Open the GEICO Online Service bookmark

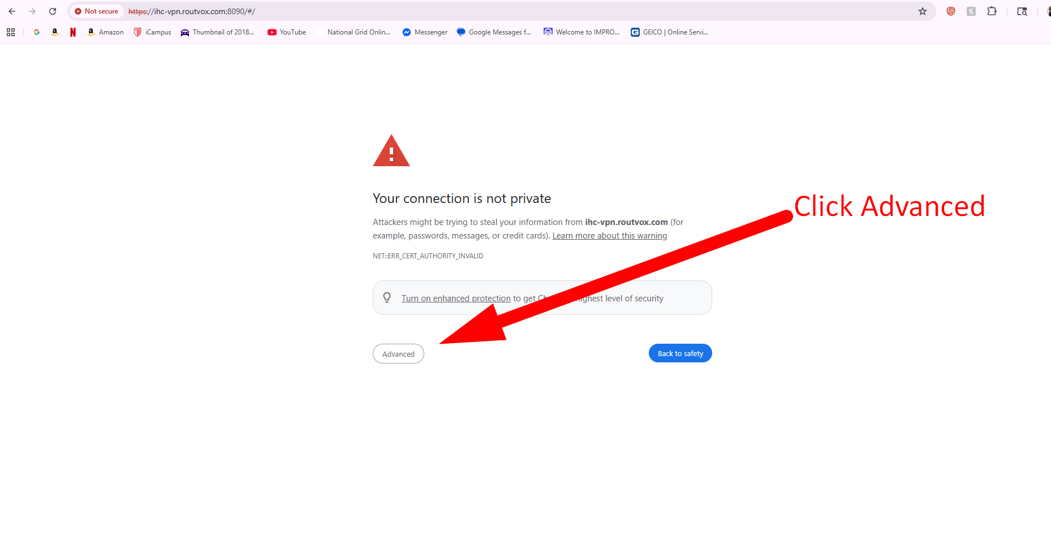(670, 32)
